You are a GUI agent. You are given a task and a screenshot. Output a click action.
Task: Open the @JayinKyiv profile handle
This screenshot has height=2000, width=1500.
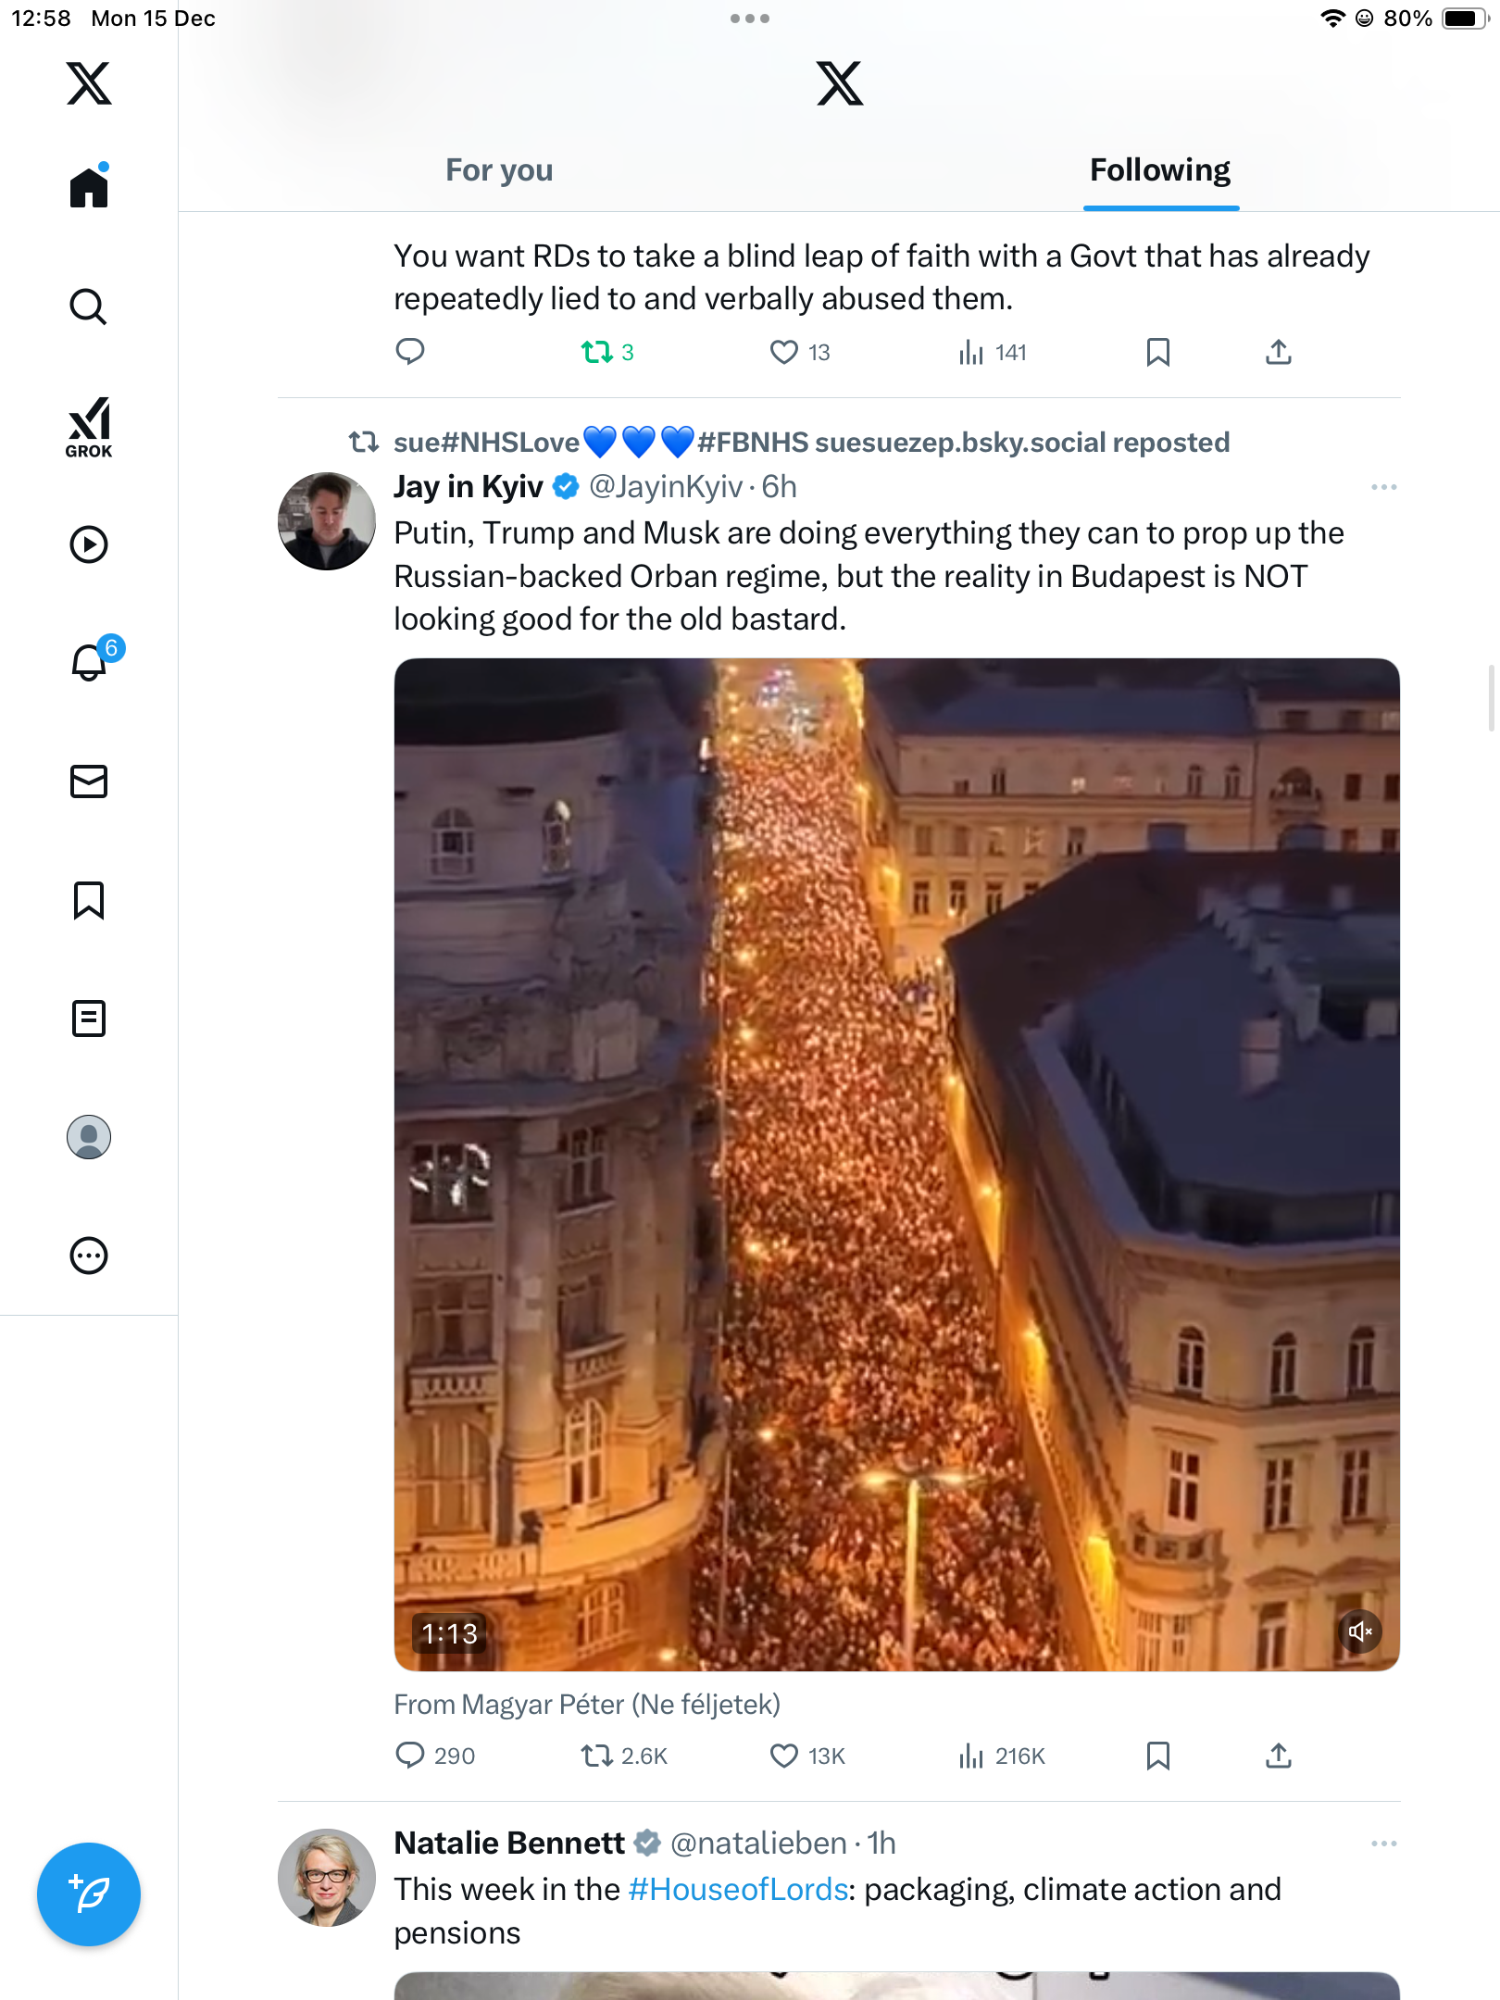(666, 487)
